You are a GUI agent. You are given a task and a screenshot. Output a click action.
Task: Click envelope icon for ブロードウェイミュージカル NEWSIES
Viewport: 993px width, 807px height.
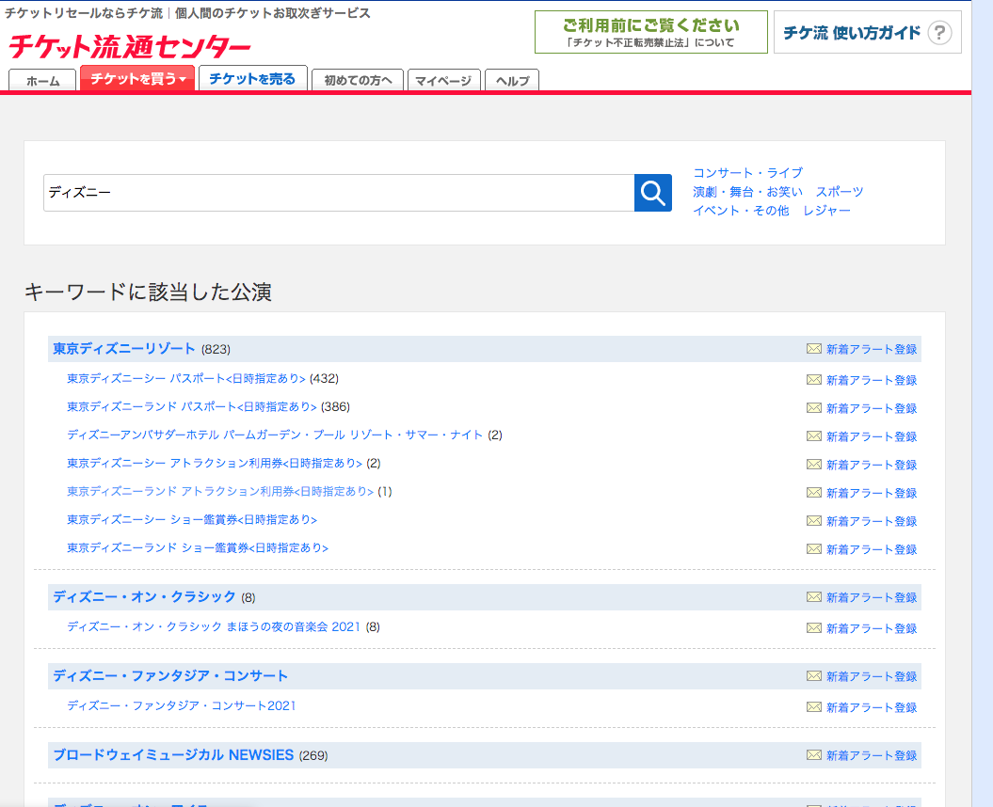tap(814, 755)
